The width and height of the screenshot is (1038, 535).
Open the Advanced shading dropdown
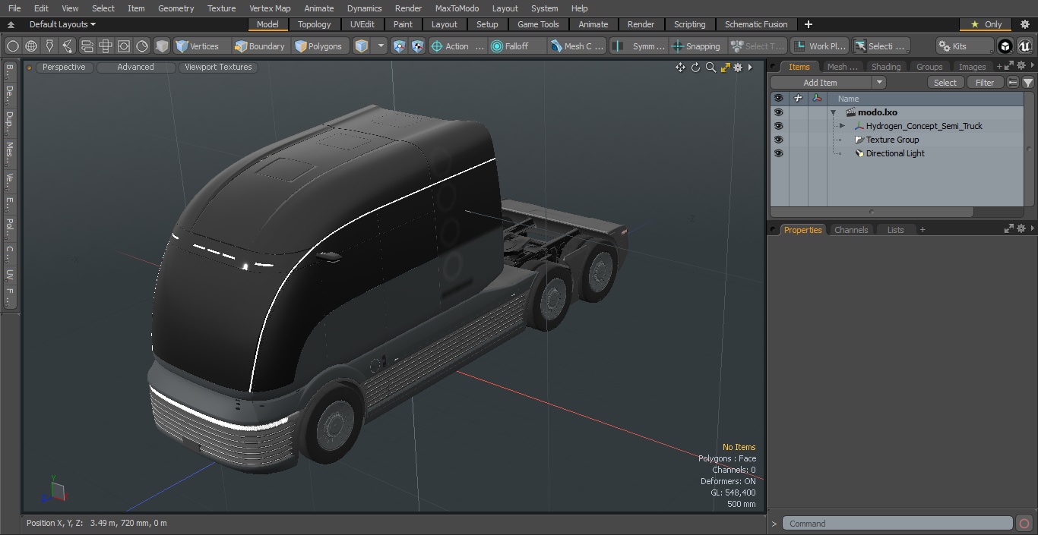[x=135, y=67]
